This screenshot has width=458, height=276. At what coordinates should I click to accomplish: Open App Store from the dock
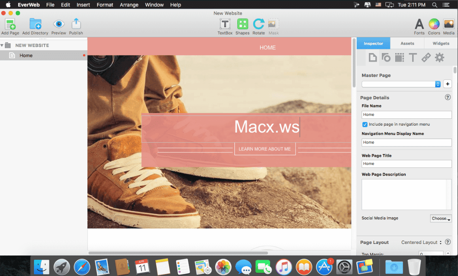coord(324,267)
